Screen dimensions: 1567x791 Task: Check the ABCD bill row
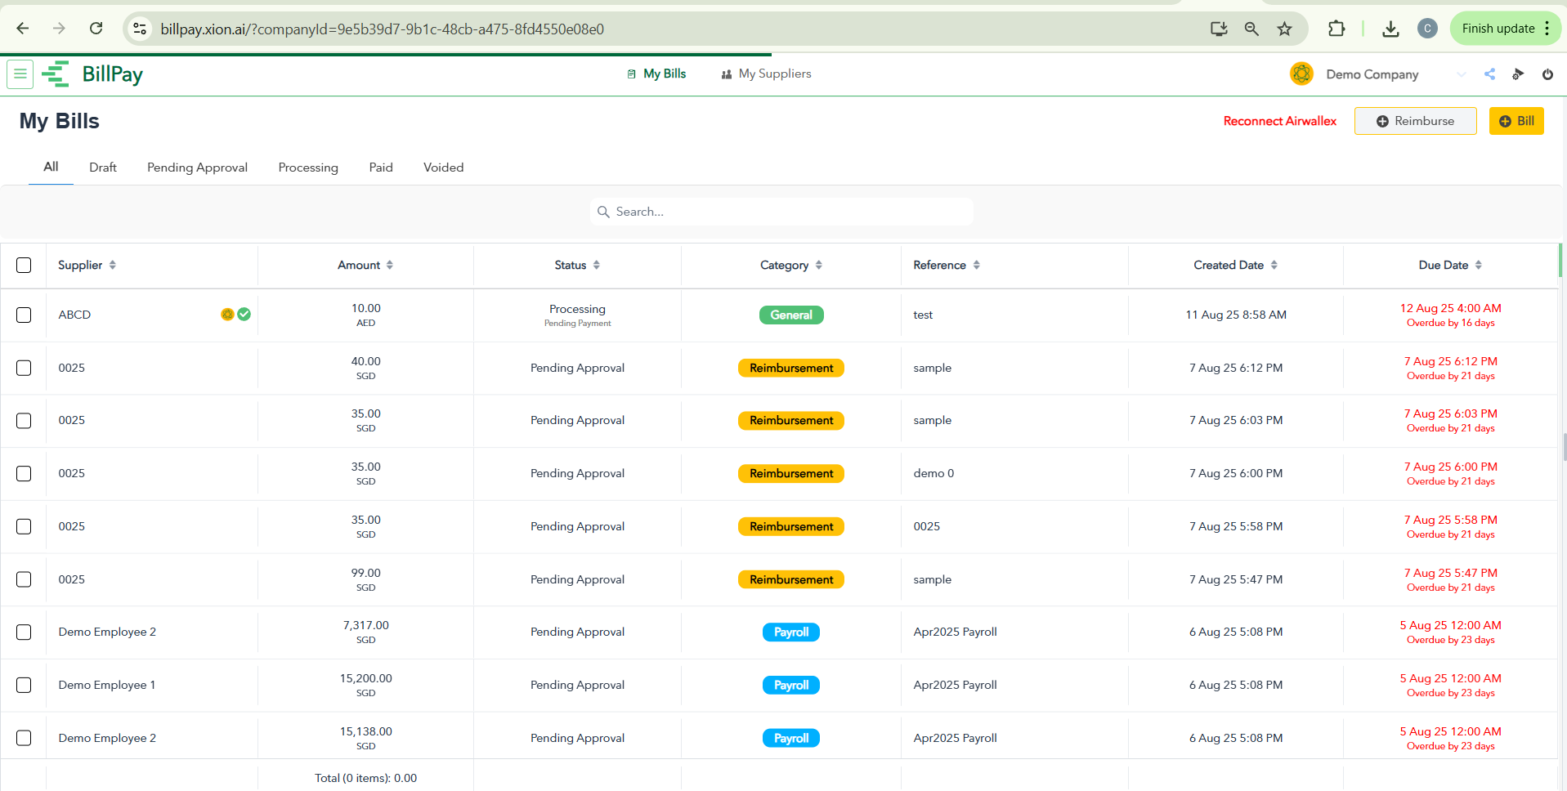[x=24, y=315]
